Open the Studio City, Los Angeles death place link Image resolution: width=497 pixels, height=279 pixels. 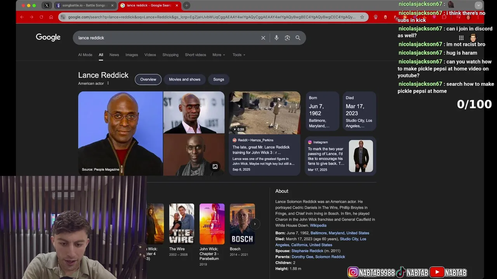[x=321, y=242]
